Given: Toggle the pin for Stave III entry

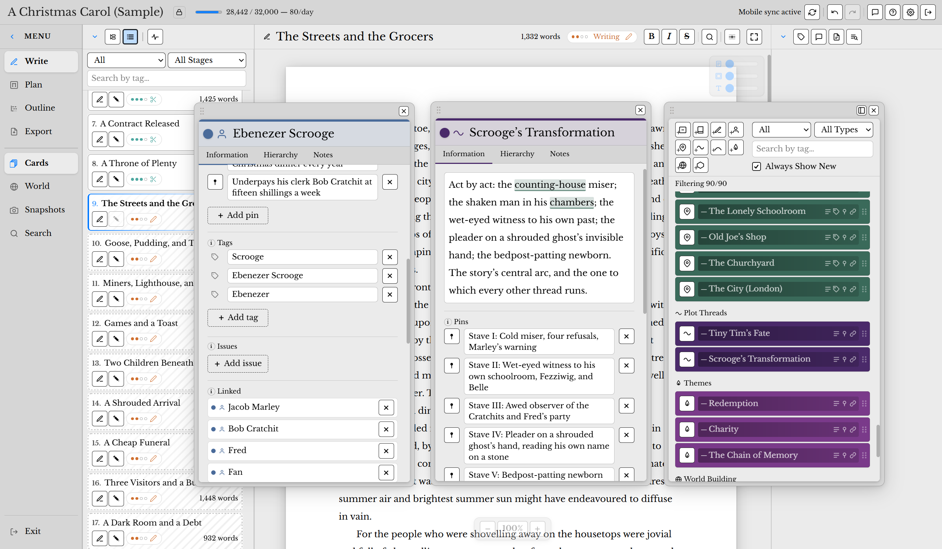Looking at the screenshot, I should point(451,406).
